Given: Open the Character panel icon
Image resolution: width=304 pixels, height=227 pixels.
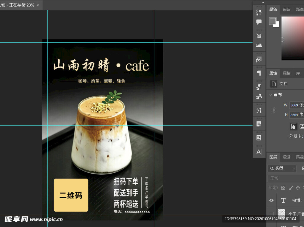Looking at the screenshot, I should pos(259,152).
